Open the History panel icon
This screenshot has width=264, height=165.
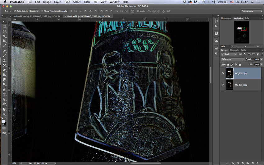tap(216, 21)
